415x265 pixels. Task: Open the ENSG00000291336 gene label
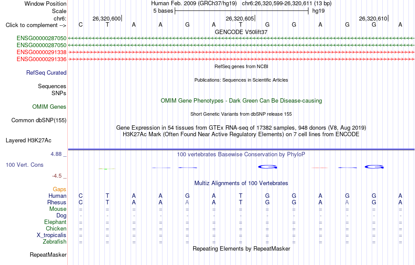(41, 59)
